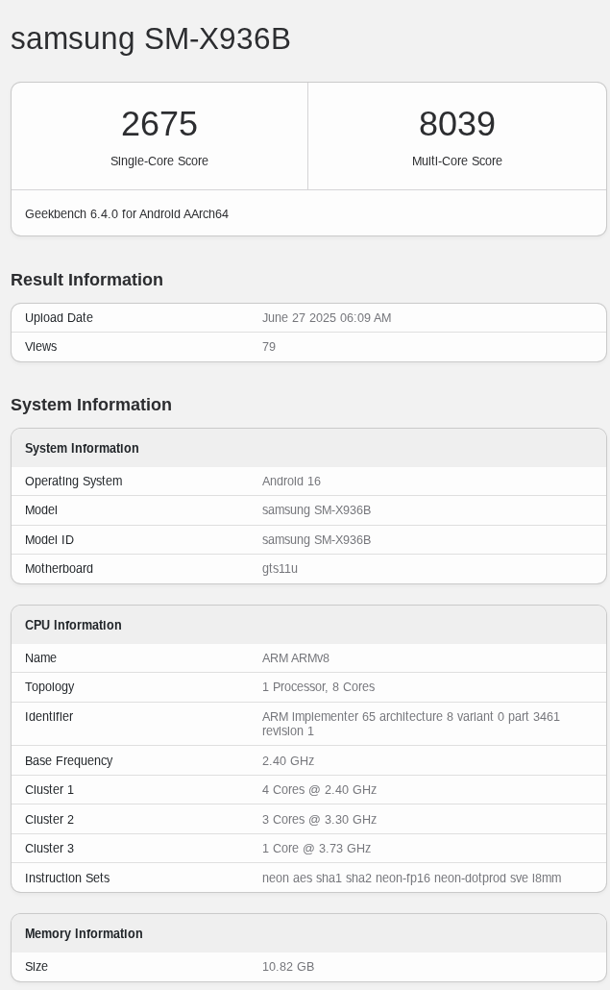
Task: Click the Views label
Action: click(x=41, y=347)
